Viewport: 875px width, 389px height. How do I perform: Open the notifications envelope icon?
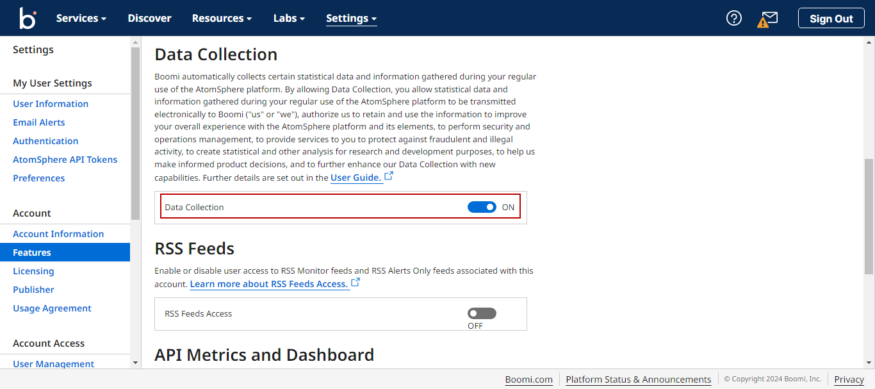[767, 19]
